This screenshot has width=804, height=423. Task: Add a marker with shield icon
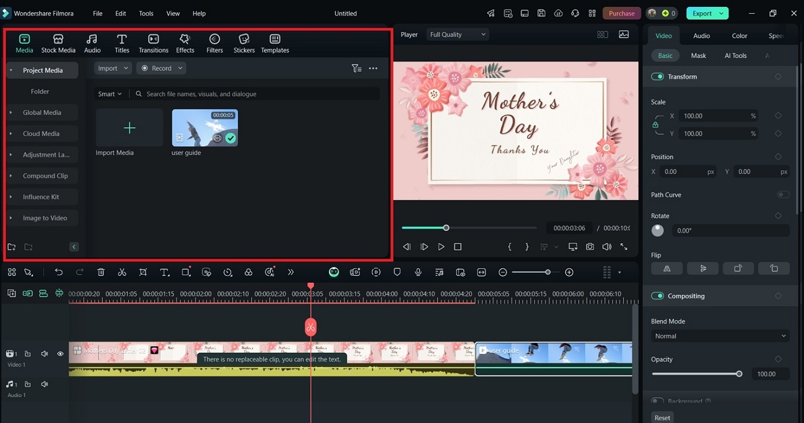pos(397,272)
